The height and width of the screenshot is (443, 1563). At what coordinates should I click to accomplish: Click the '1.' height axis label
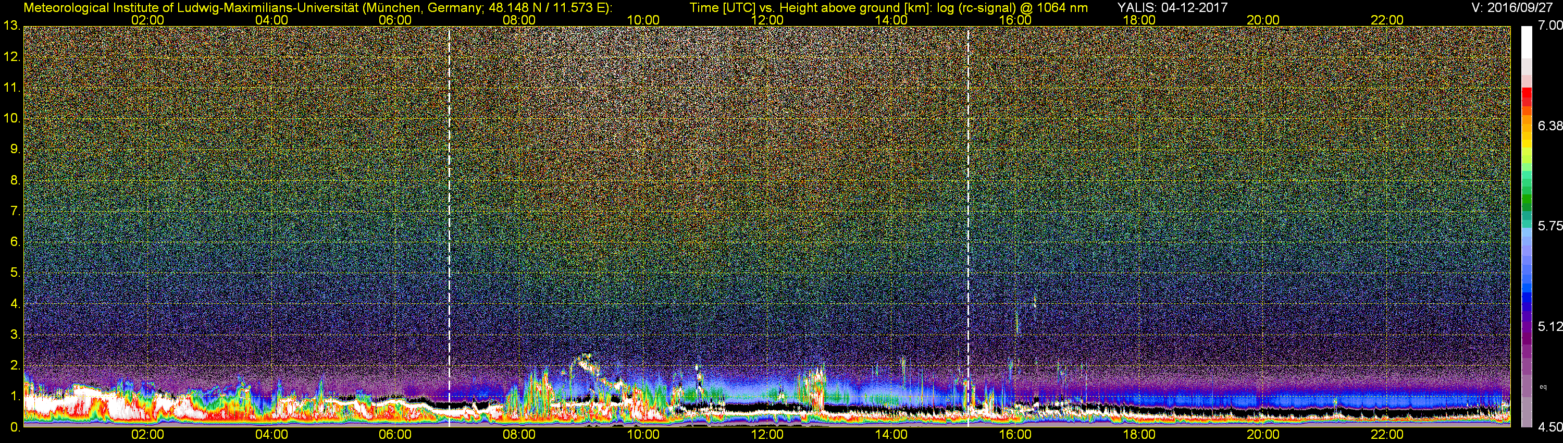(15, 396)
